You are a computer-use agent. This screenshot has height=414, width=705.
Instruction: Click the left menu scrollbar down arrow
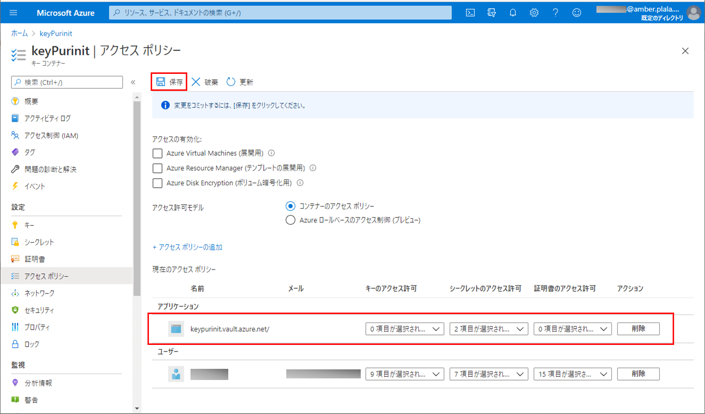[137, 408]
